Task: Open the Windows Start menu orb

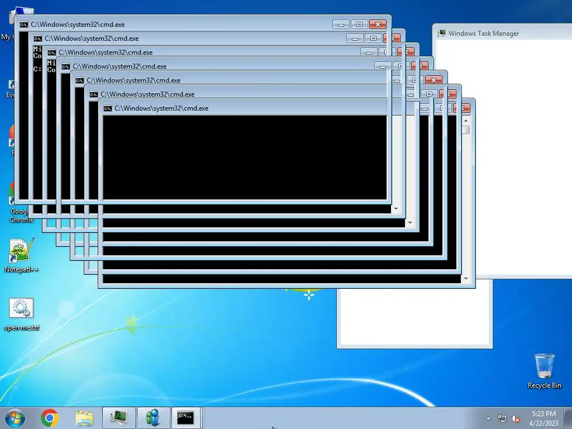Action: [15, 418]
